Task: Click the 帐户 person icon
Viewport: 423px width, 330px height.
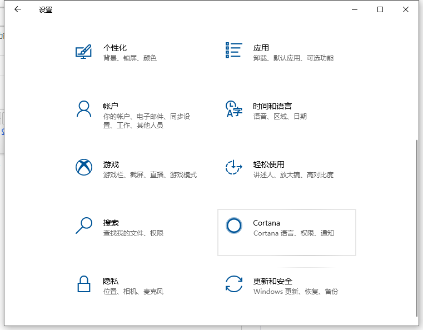Action: click(83, 109)
